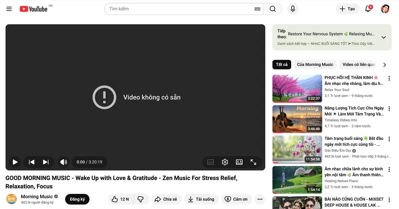Like the video with 12 N likes

coord(120,199)
